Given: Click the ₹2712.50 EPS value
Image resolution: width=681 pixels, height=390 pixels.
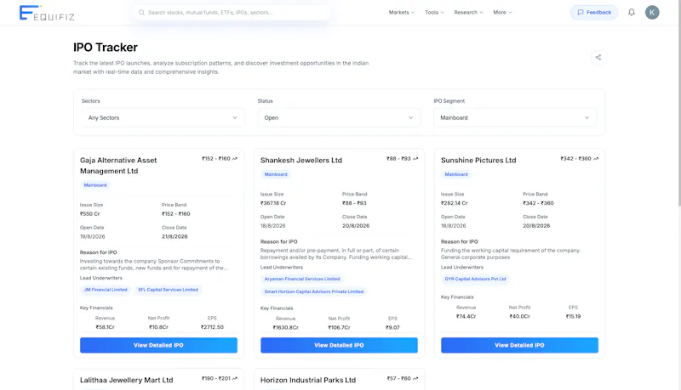Looking at the screenshot, I should pyautogui.click(x=212, y=327).
